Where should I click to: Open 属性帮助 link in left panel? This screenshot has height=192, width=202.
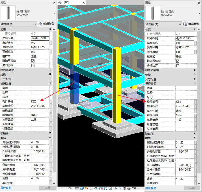click(6, 188)
